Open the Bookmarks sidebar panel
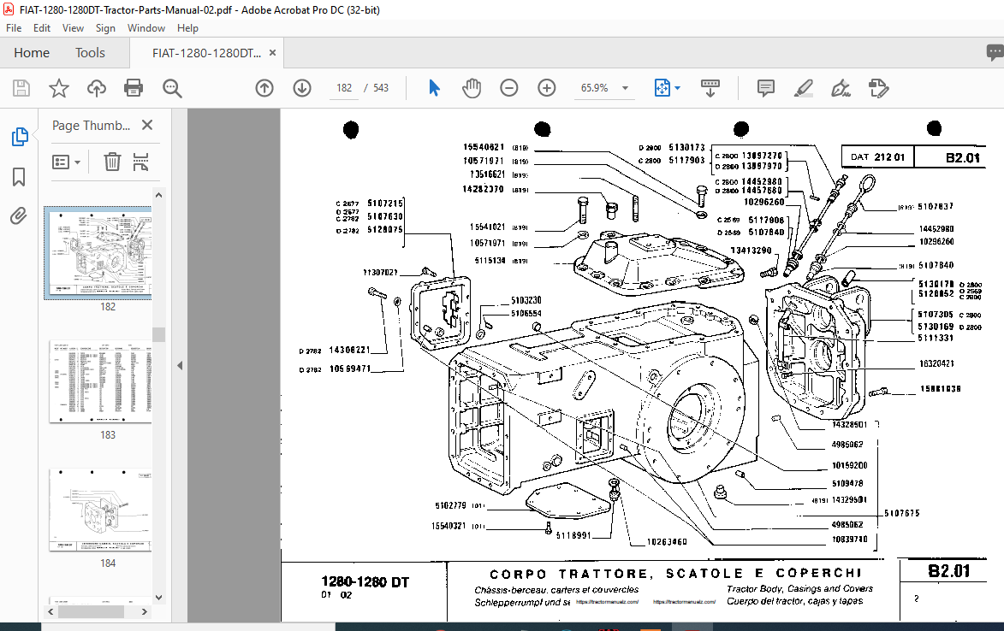 pyautogui.click(x=19, y=177)
